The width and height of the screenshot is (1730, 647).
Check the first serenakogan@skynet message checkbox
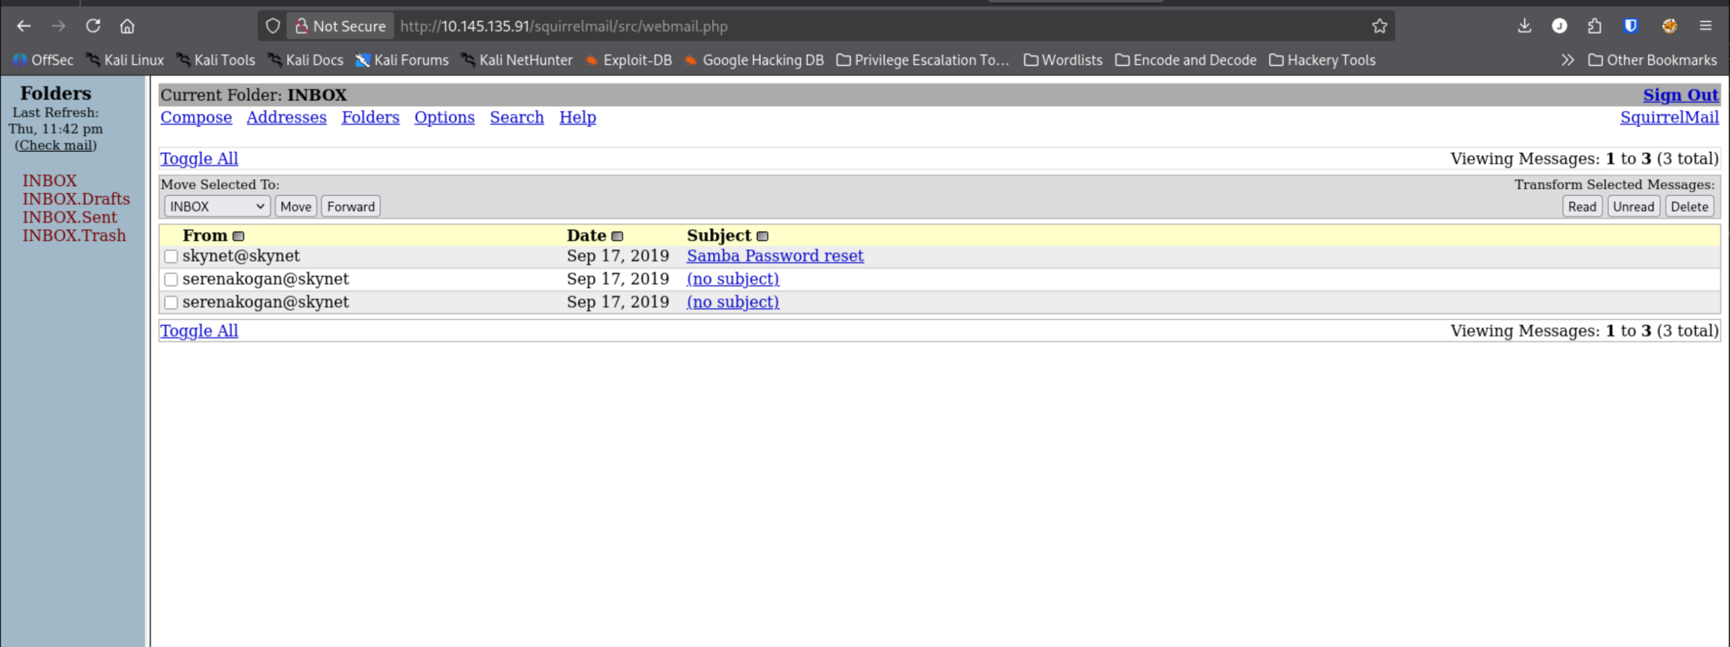coord(171,279)
